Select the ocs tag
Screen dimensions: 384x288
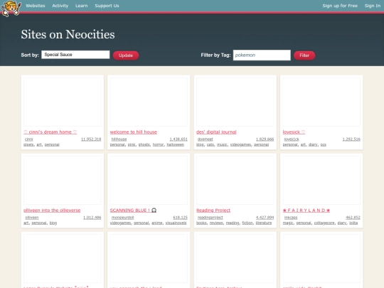tap(324, 144)
